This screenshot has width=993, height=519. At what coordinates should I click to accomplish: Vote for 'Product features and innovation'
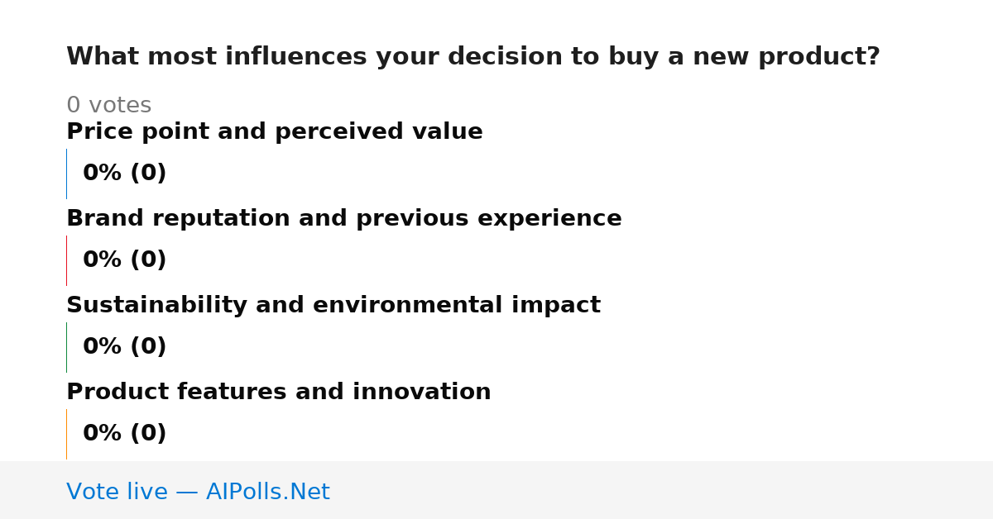278,393
